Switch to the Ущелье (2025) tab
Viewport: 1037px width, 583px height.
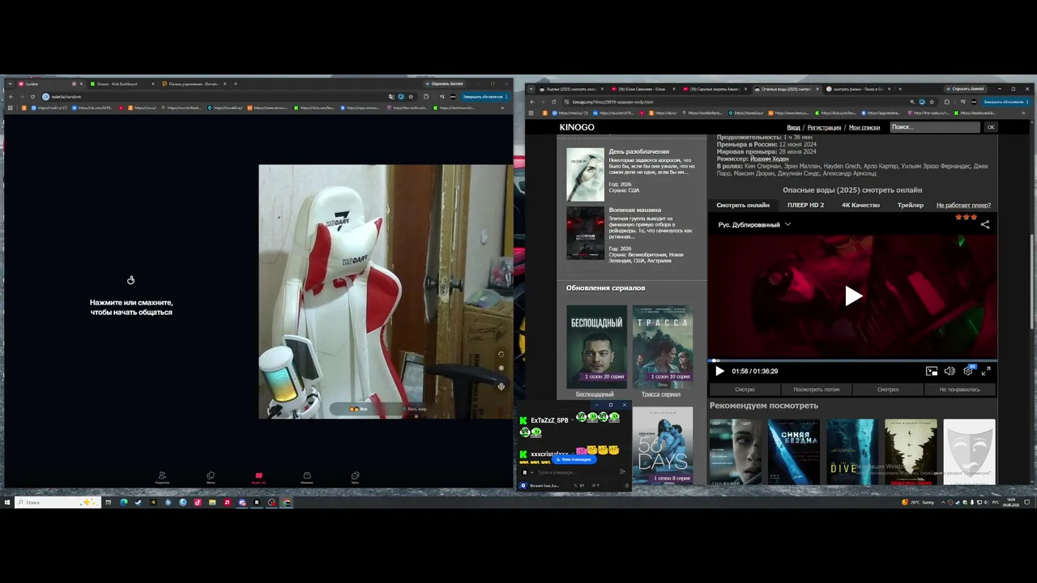570,88
